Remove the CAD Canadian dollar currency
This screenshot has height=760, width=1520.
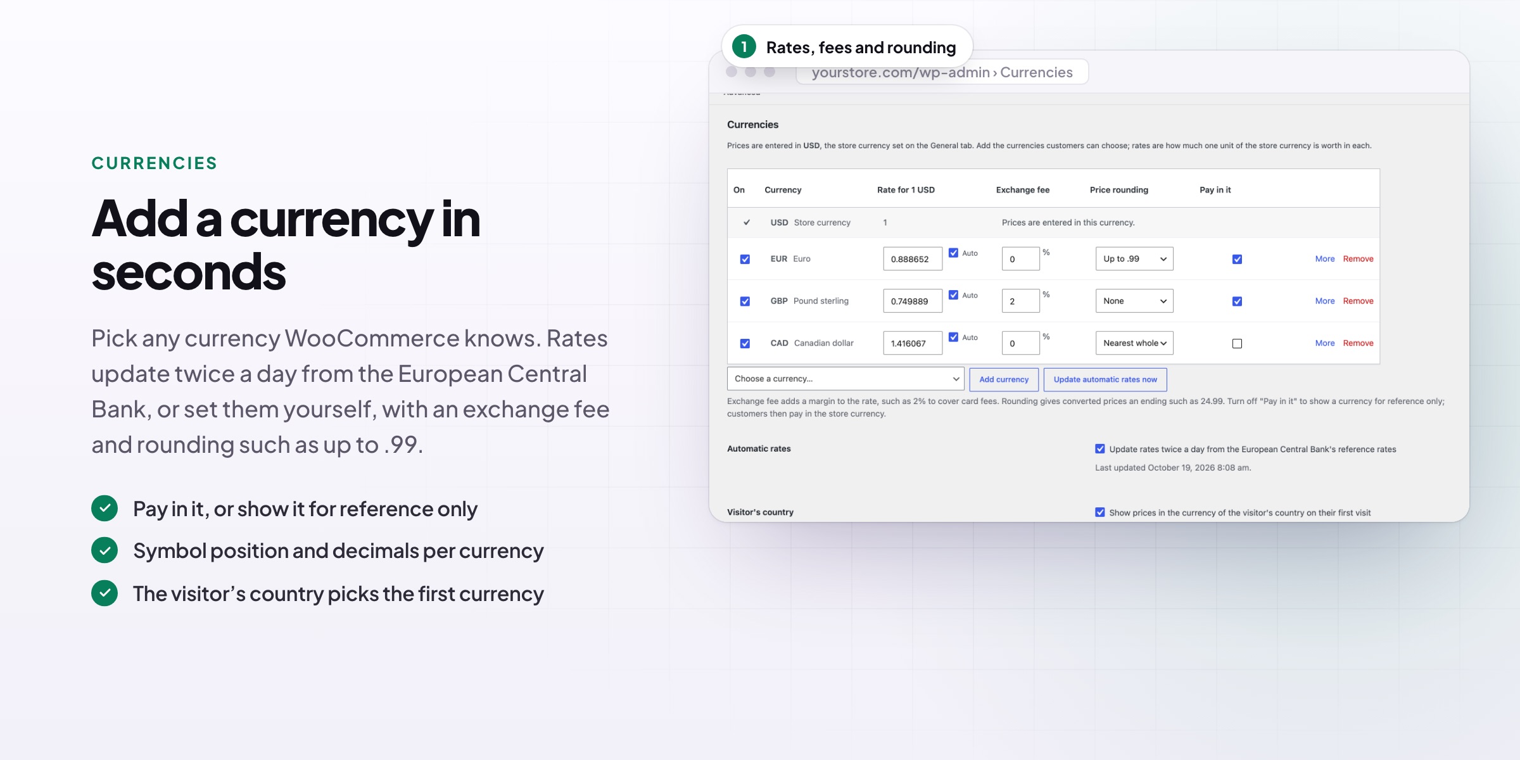[1358, 343]
